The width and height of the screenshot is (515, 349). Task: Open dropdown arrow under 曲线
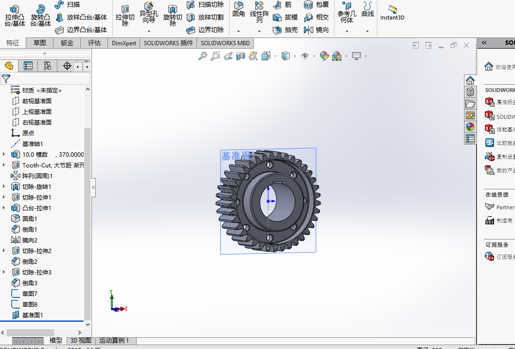[367, 31]
